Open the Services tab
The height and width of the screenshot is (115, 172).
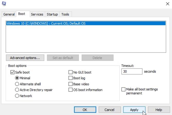pyautogui.click(x=37, y=14)
